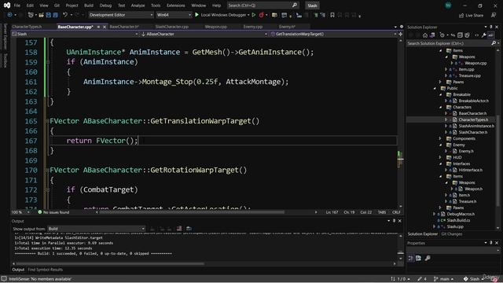Collapse the Breakable folder in Solution Explorer
This screenshot has width=503, height=283.
coord(441,94)
